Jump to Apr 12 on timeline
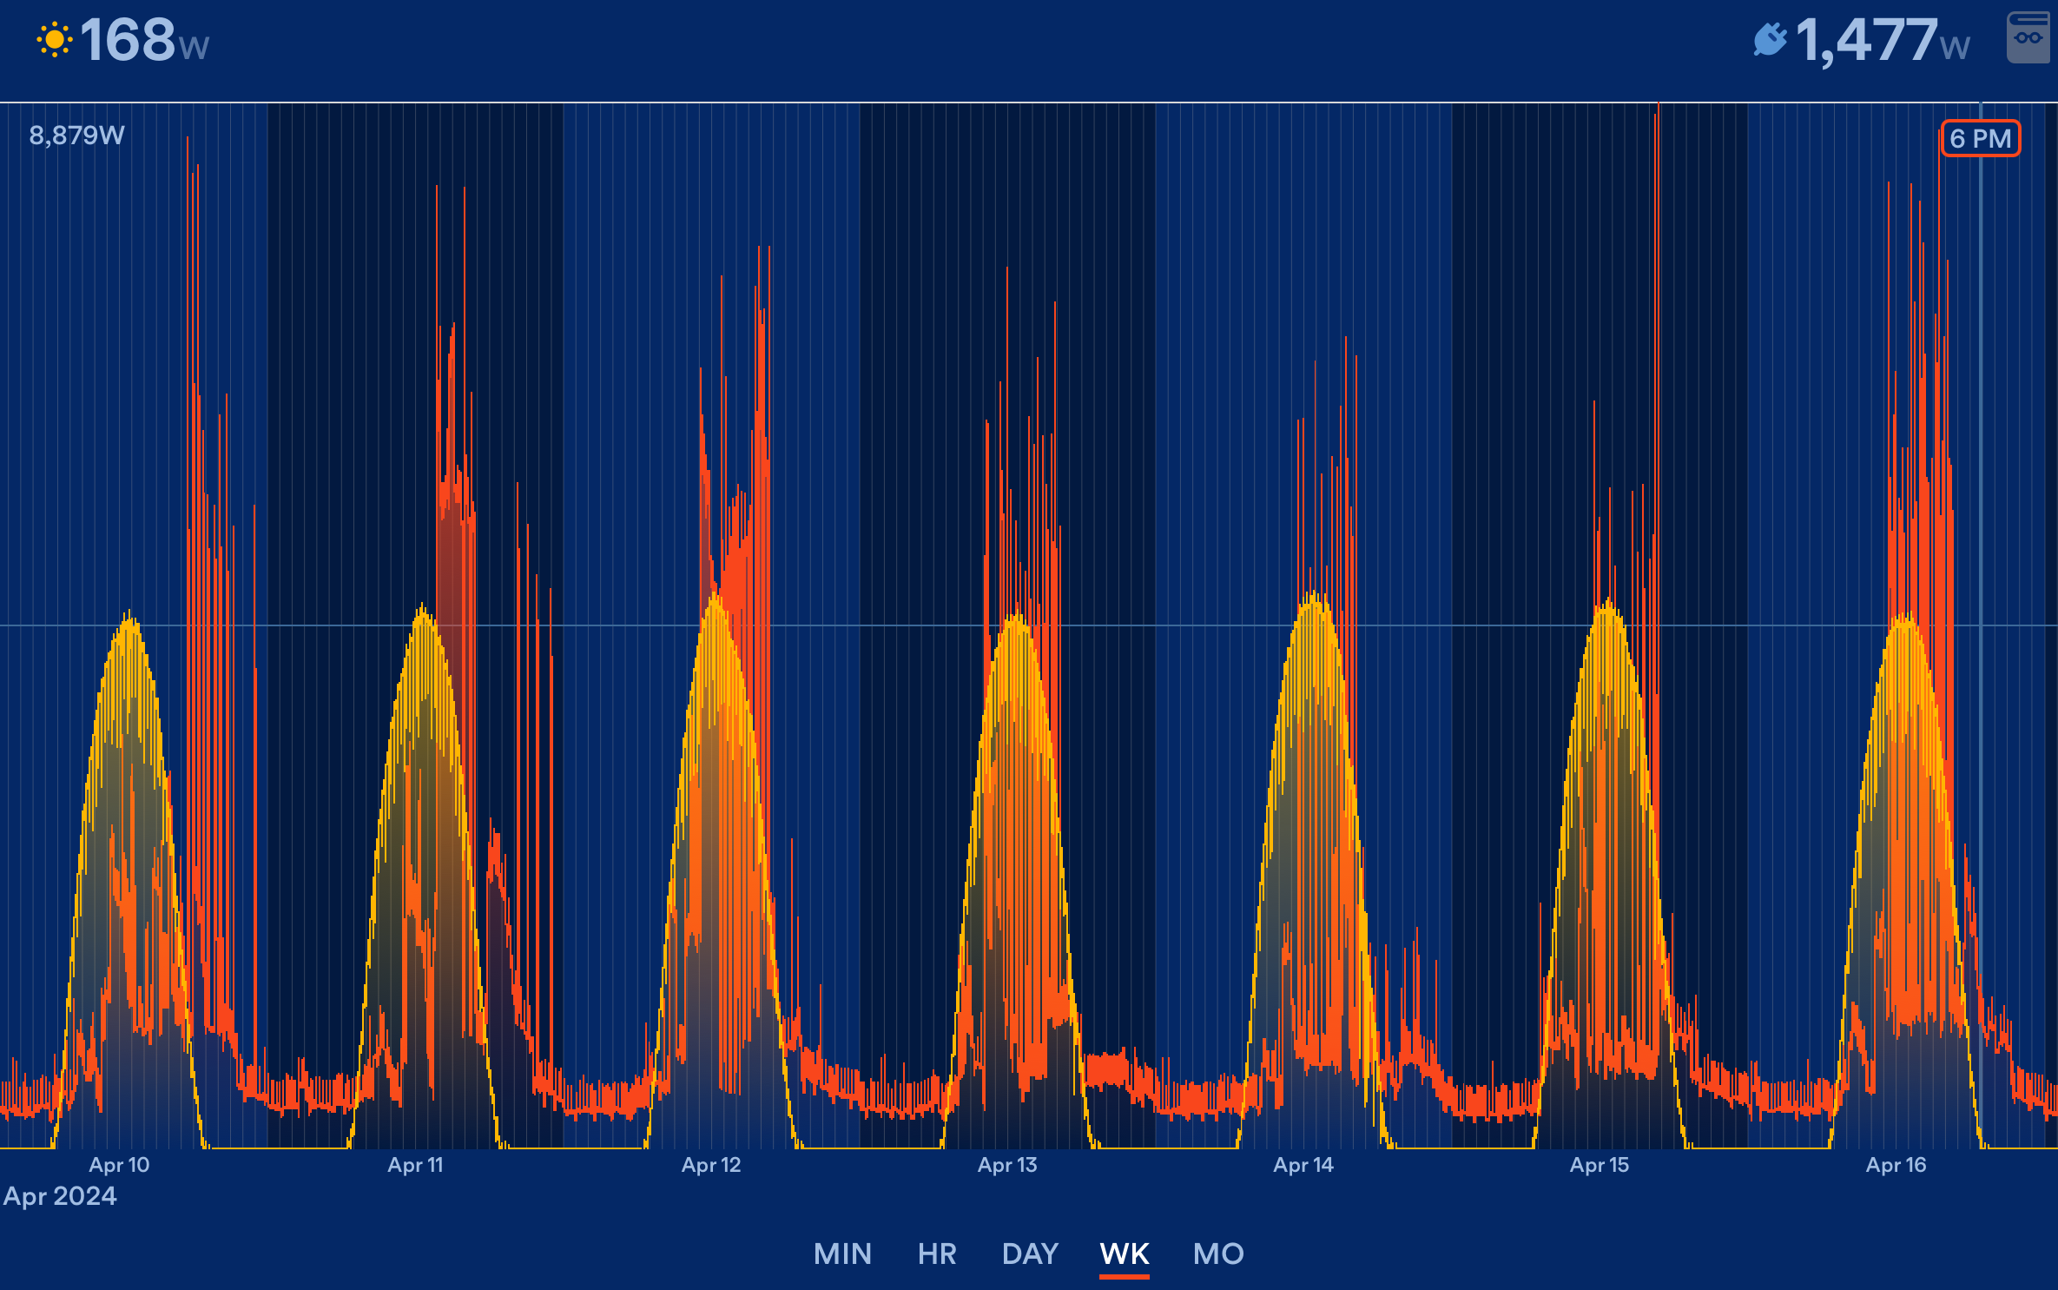Image resolution: width=2058 pixels, height=1290 pixels. point(711,1165)
